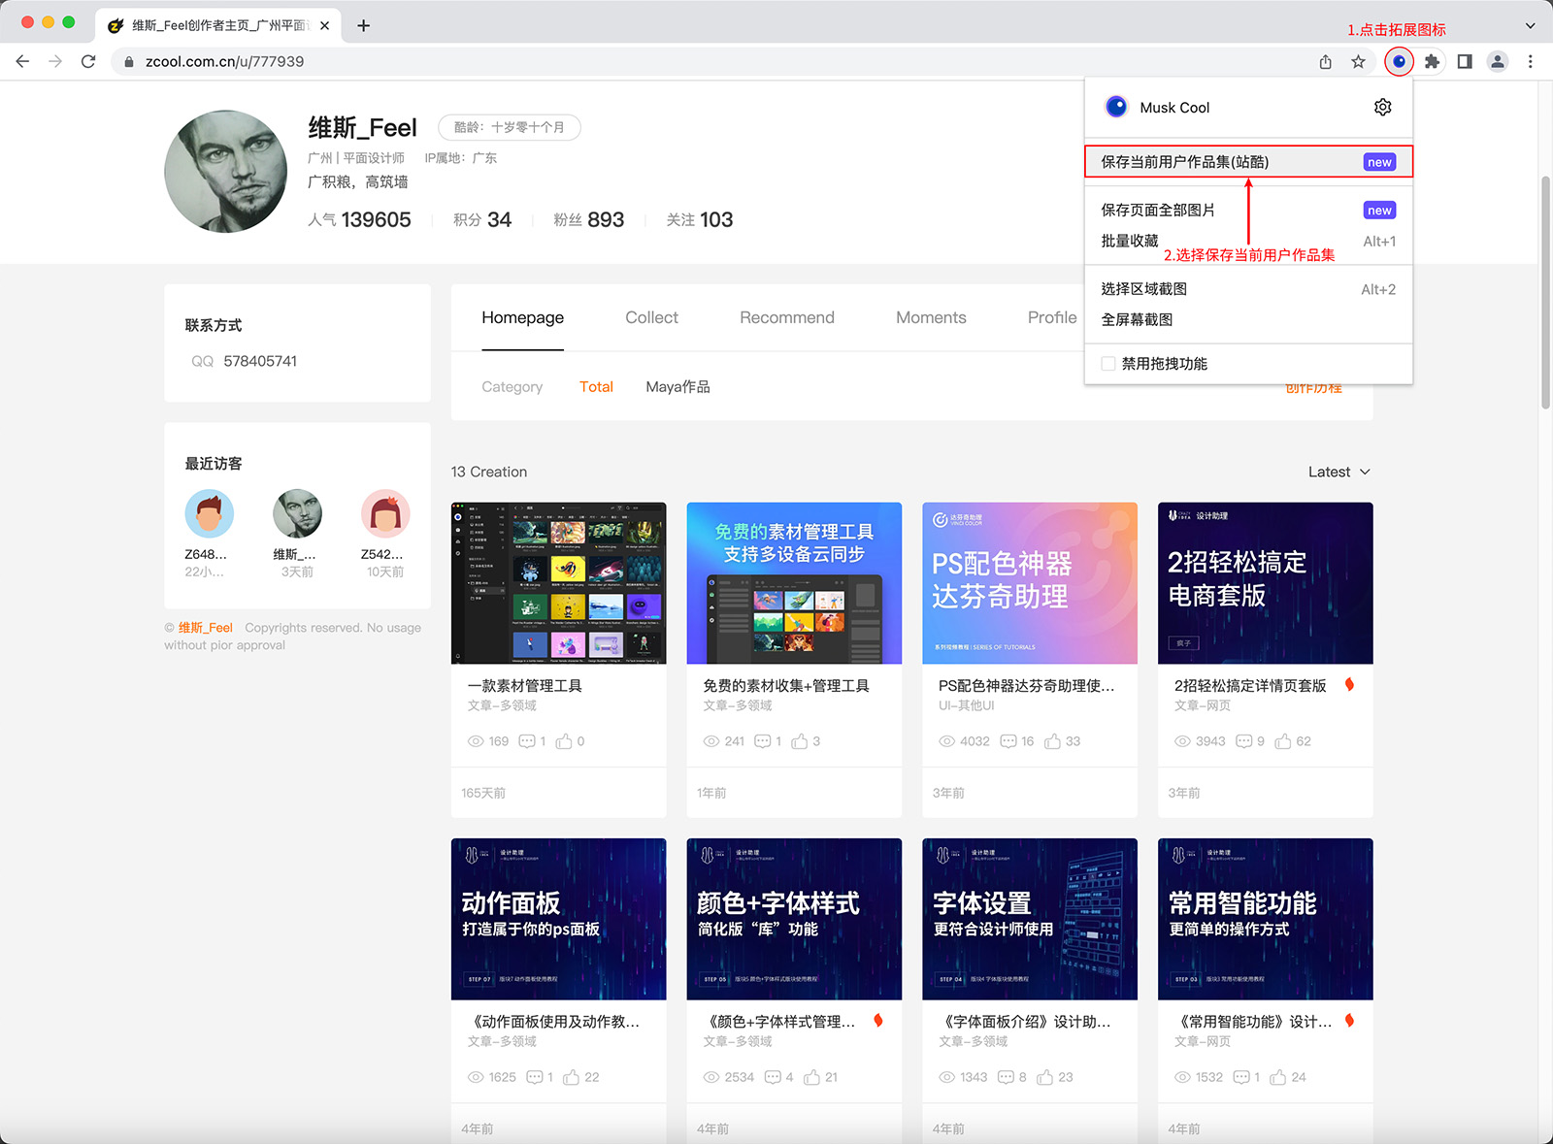Click the 粉丝 893 followers count
The image size is (1553, 1144).
[588, 220]
